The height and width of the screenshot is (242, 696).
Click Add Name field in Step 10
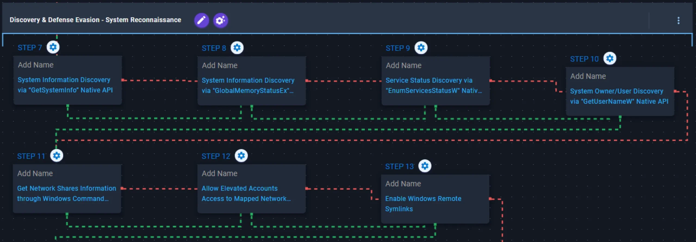(588, 76)
